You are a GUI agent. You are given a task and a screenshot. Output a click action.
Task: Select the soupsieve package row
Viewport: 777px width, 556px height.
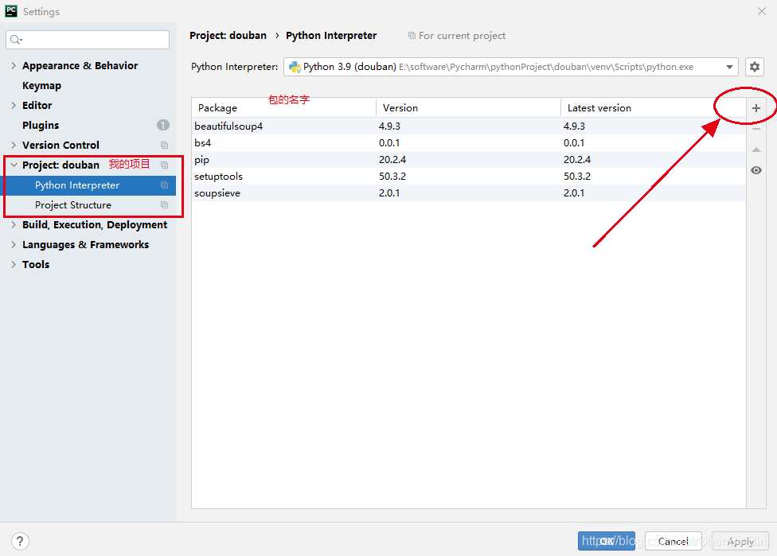469,193
